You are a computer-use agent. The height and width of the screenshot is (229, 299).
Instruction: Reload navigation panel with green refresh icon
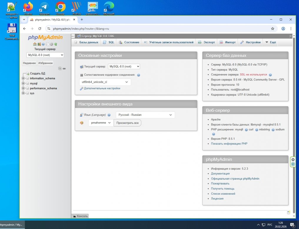click(56, 44)
